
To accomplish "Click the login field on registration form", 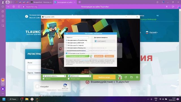I will pyautogui.click(x=34, y=67).
